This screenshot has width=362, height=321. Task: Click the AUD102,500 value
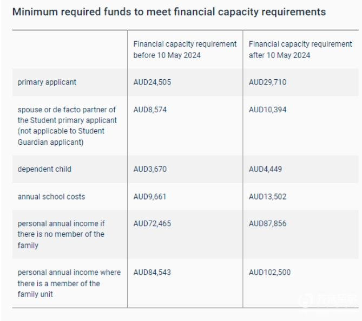coord(269,272)
